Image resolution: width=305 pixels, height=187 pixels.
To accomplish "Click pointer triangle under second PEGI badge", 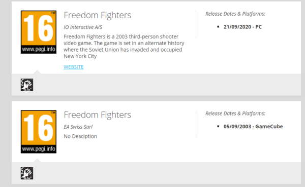I will pyautogui.click(x=37, y=161).
